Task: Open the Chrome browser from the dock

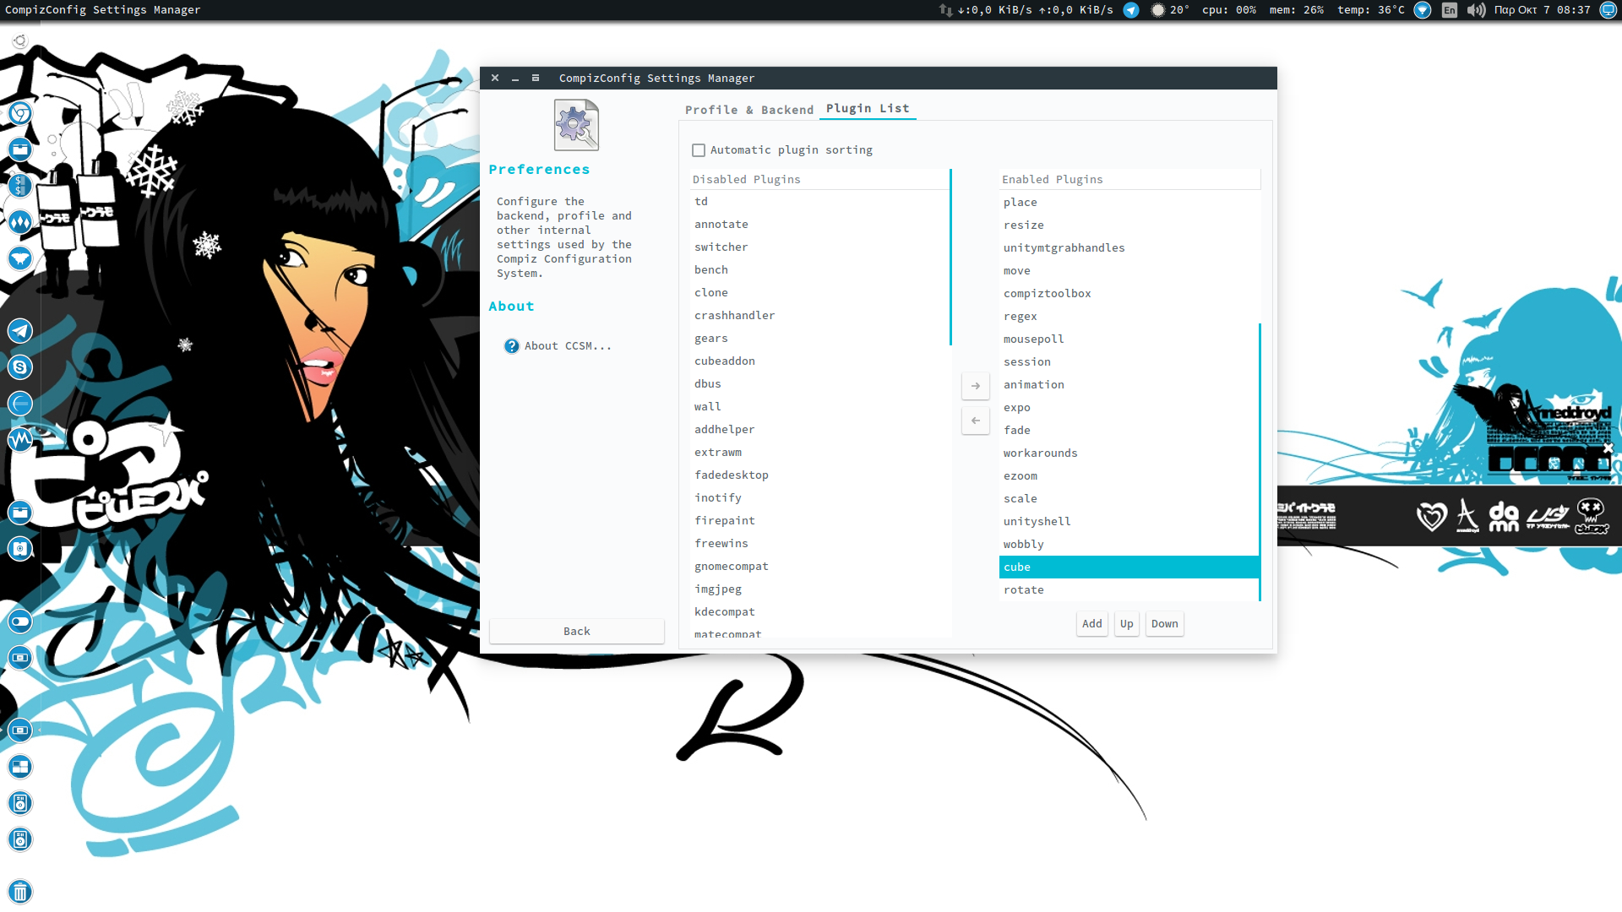Action: (20, 113)
